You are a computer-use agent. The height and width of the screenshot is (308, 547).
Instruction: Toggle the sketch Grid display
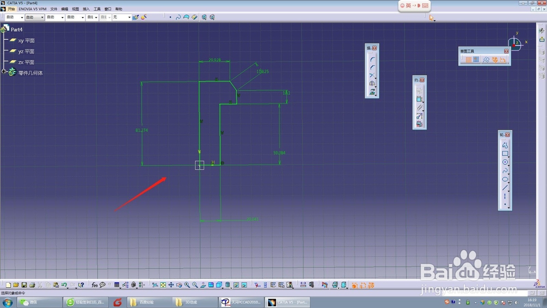[468, 60]
